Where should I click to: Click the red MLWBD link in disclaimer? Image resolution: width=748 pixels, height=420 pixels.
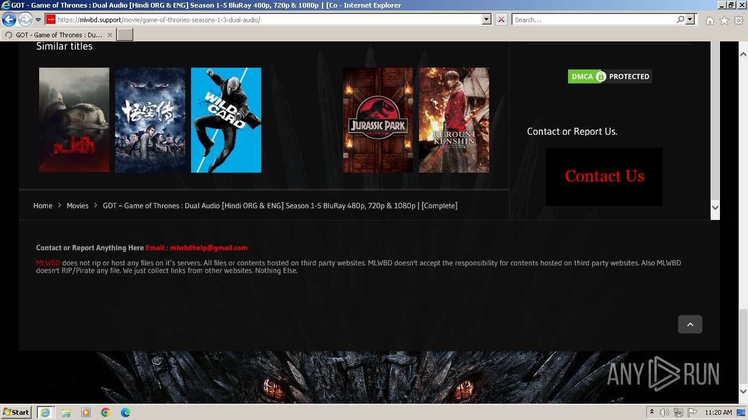point(48,263)
